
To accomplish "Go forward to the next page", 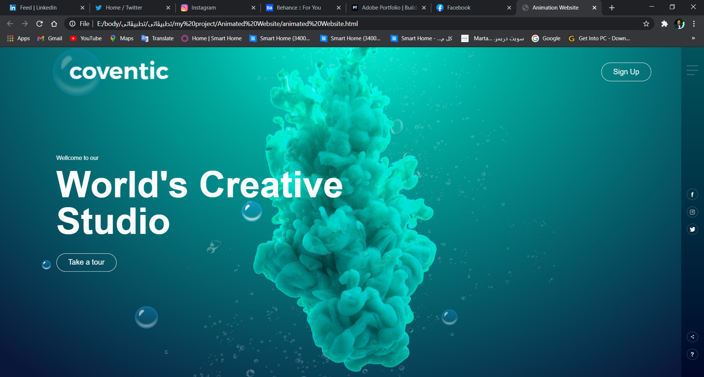I will [x=25, y=24].
